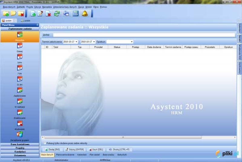Select the Anulowane tasks sidebar icon
The image size is (242, 162).
20,123
